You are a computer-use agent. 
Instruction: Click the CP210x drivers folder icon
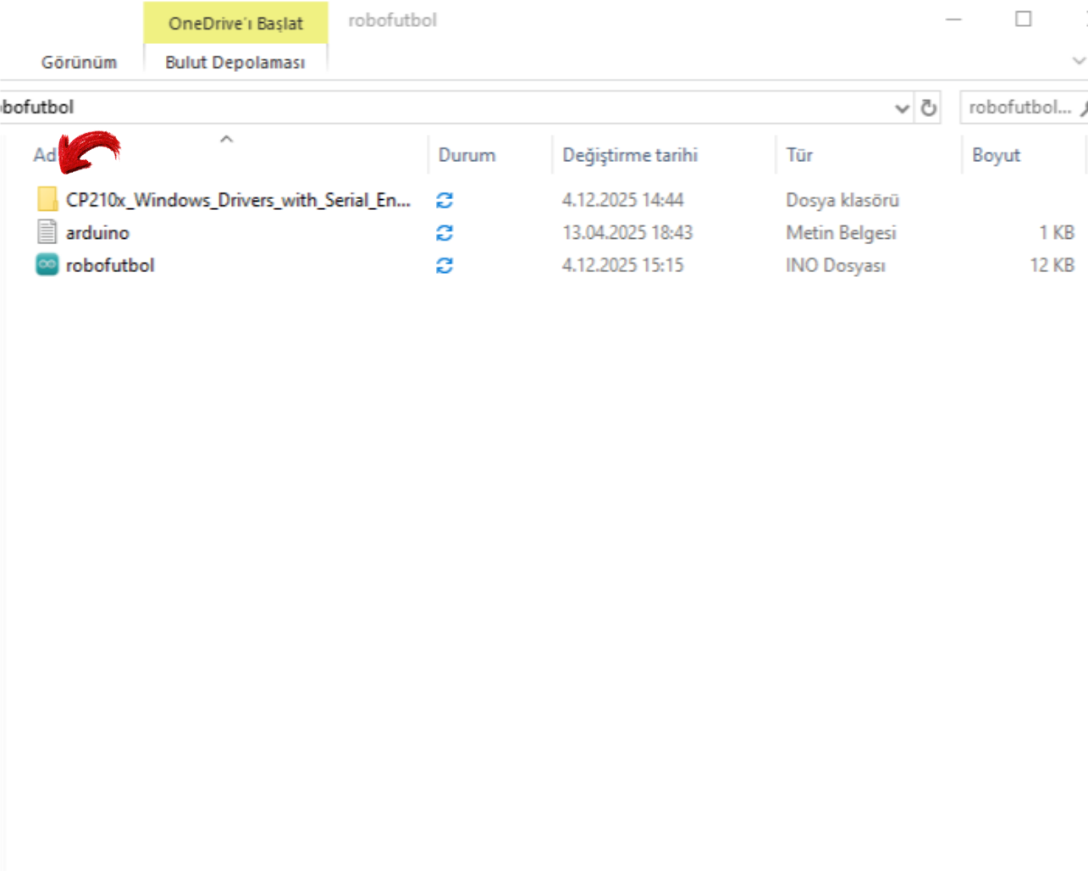[x=47, y=200]
